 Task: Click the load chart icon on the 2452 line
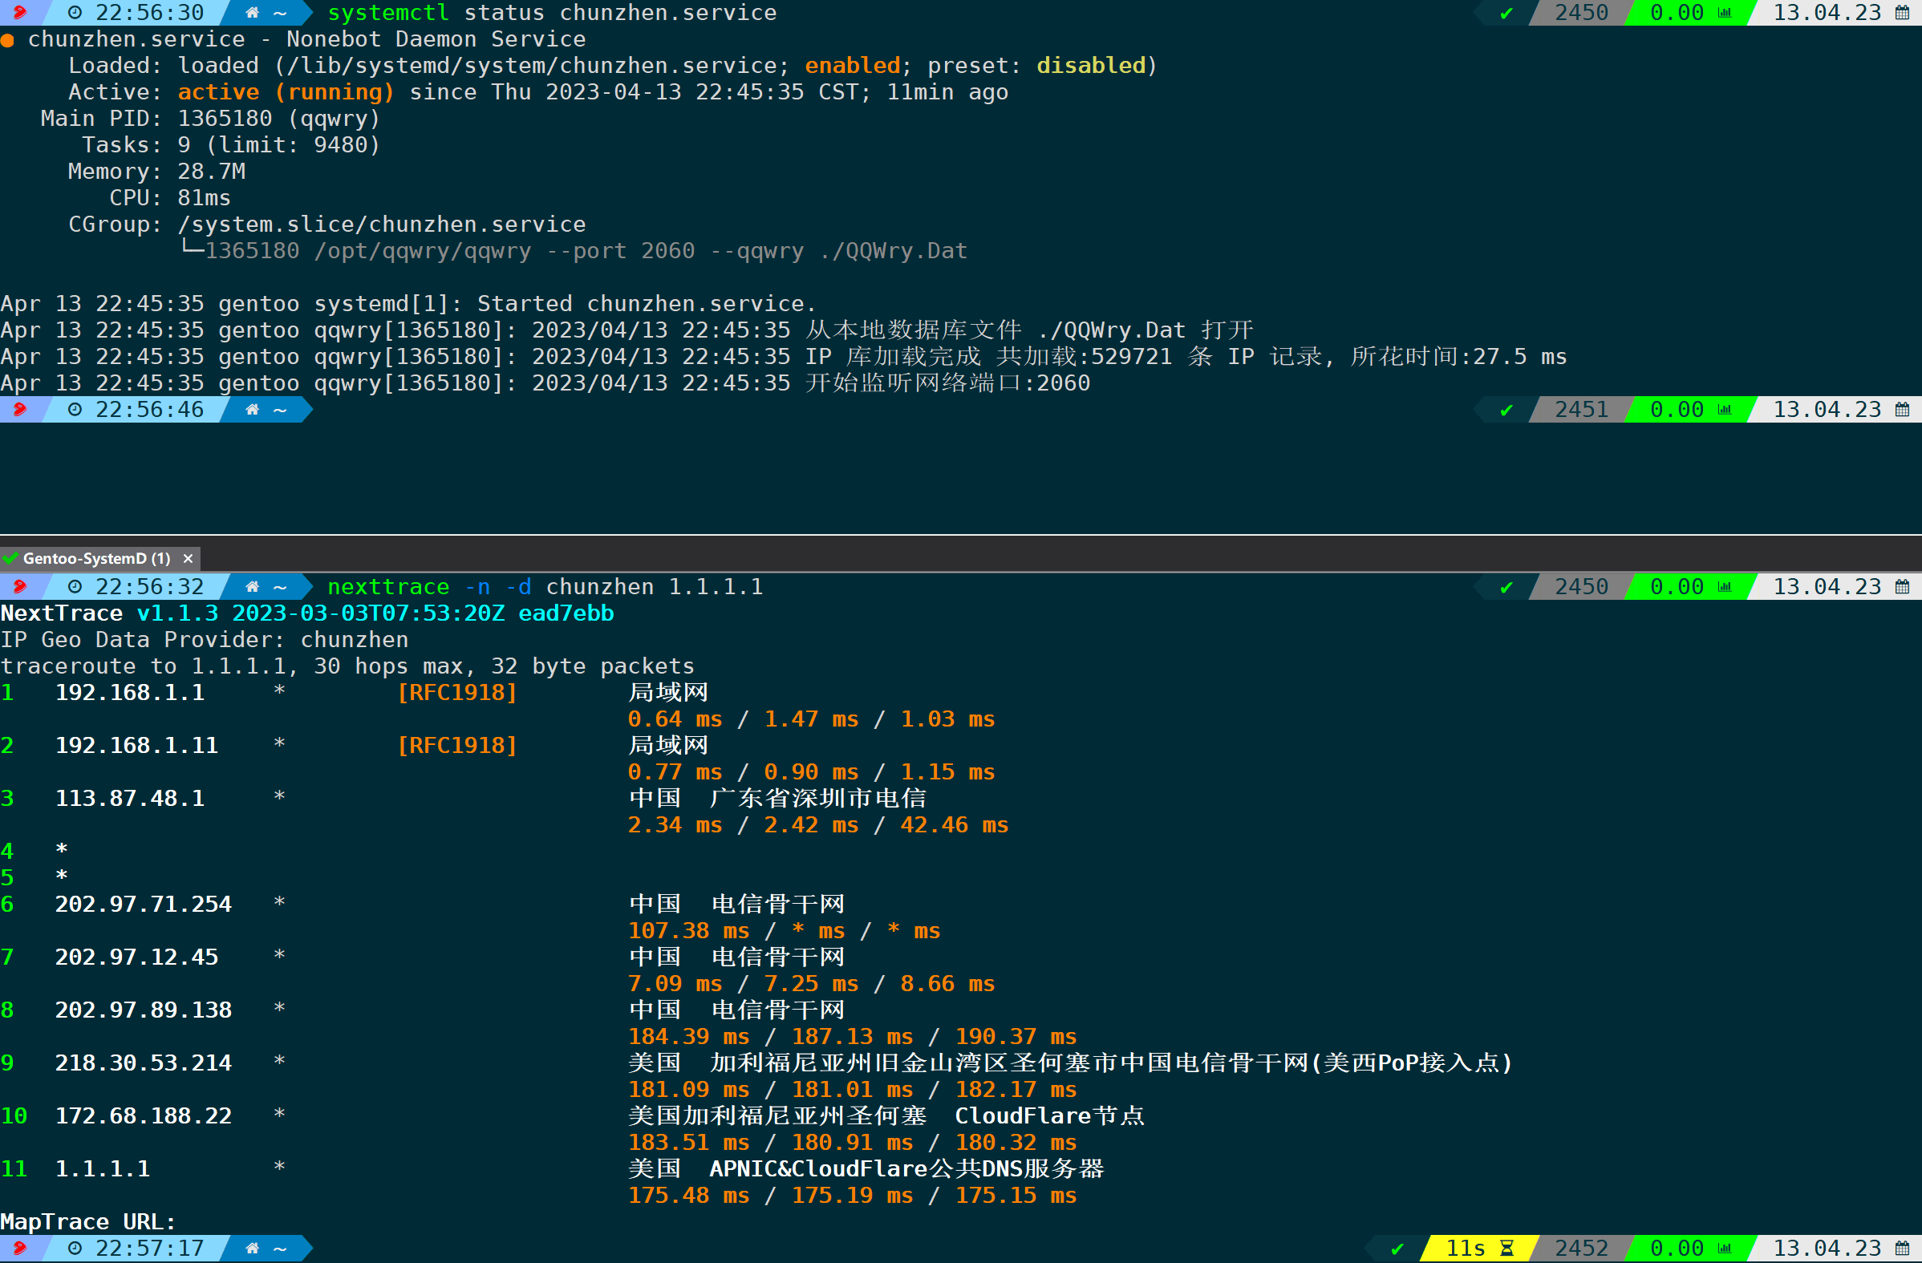point(1725,1249)
